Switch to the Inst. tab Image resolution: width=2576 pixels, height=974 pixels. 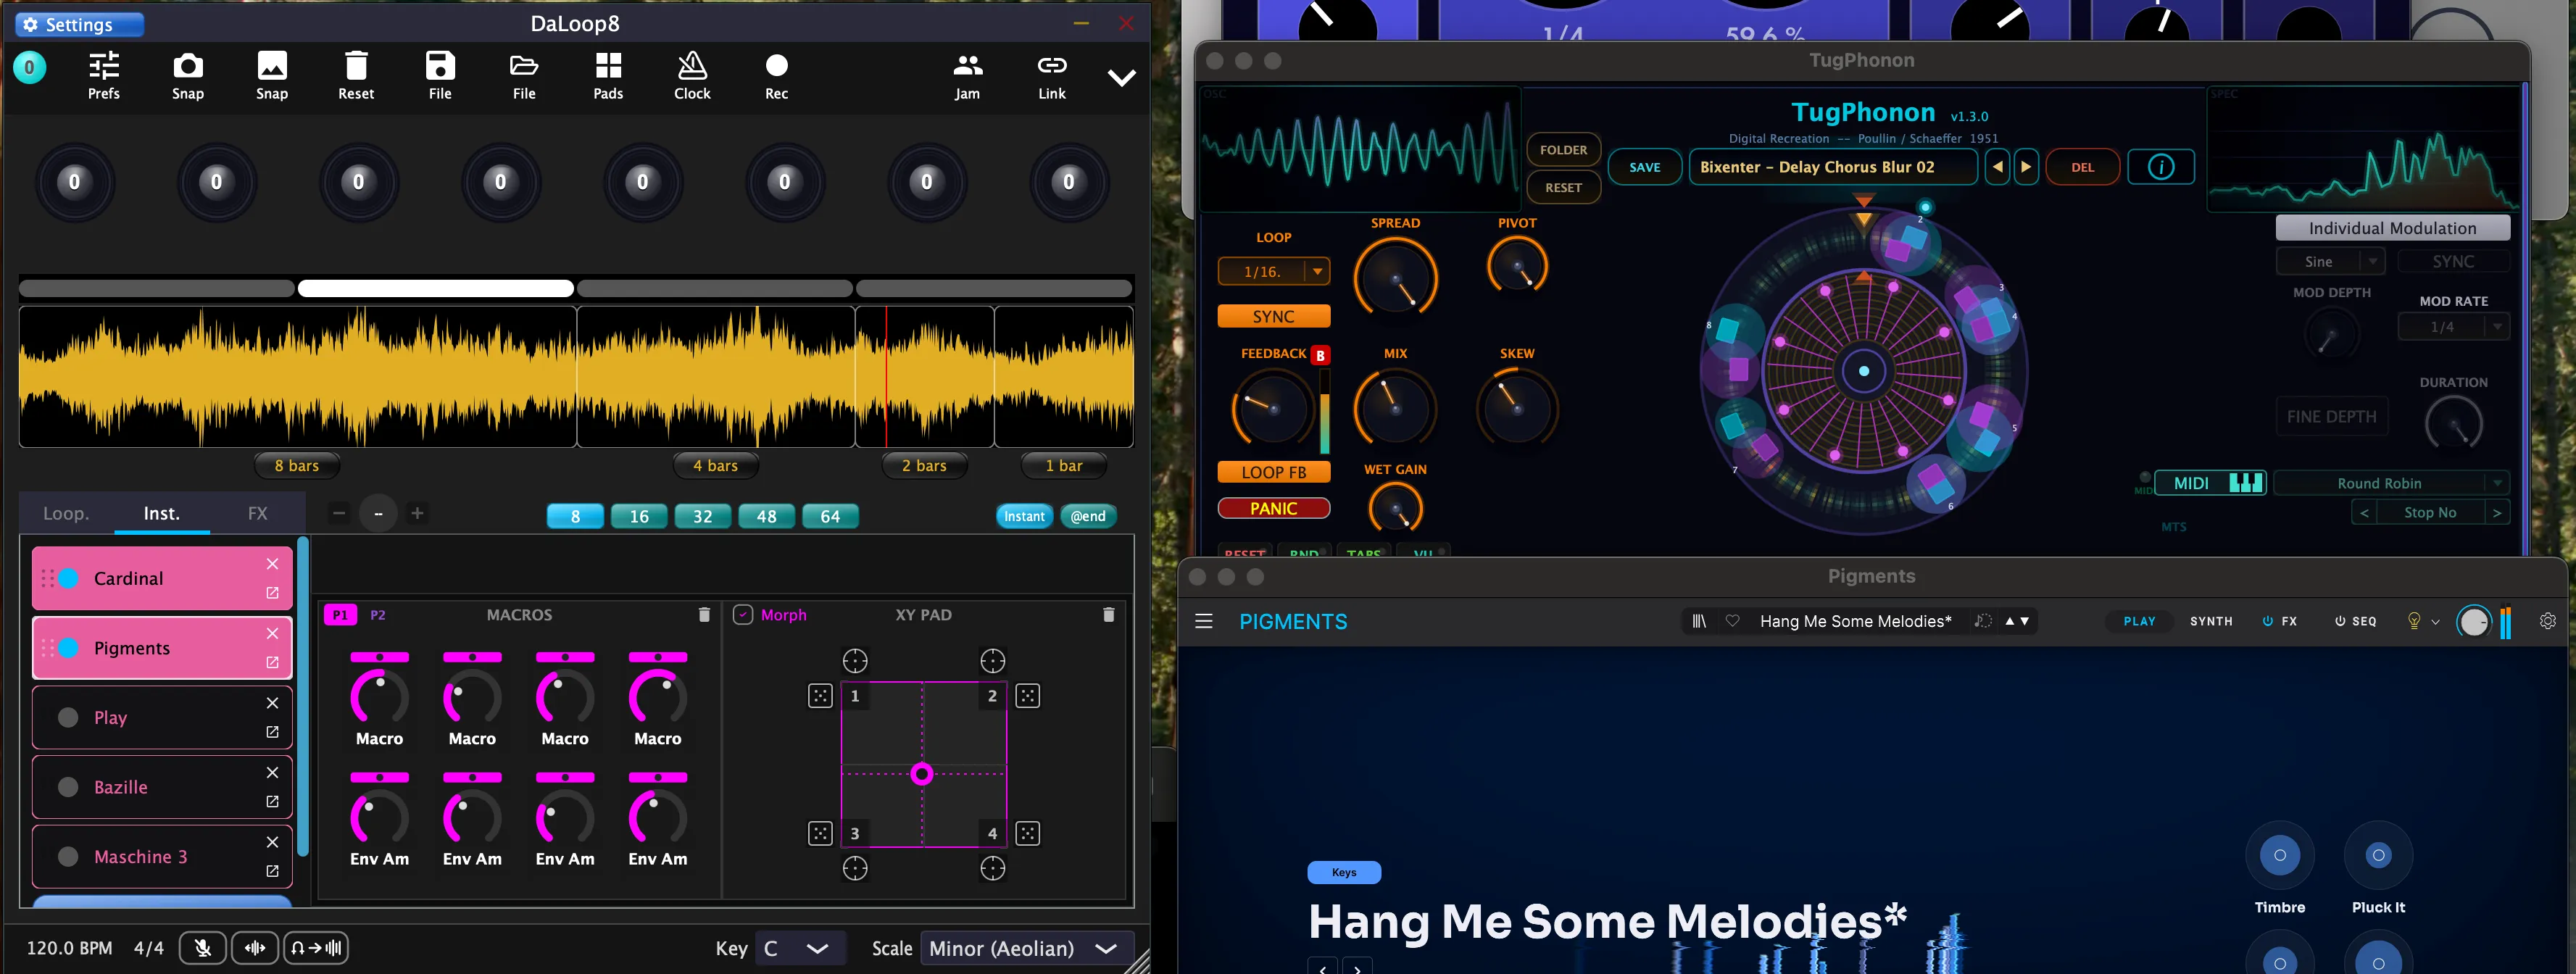tap(161, 513)
